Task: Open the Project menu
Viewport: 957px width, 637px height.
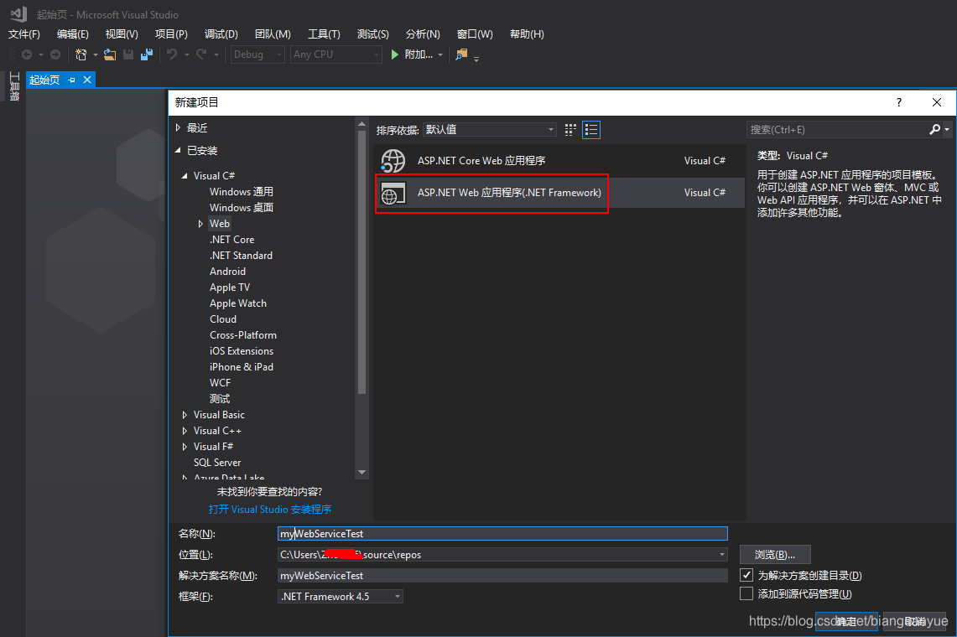Action: pos(171,34)
